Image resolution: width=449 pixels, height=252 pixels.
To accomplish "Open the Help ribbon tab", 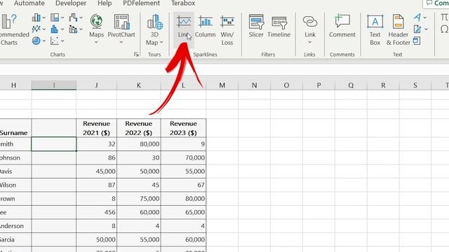I will click(x=105, y=3).
